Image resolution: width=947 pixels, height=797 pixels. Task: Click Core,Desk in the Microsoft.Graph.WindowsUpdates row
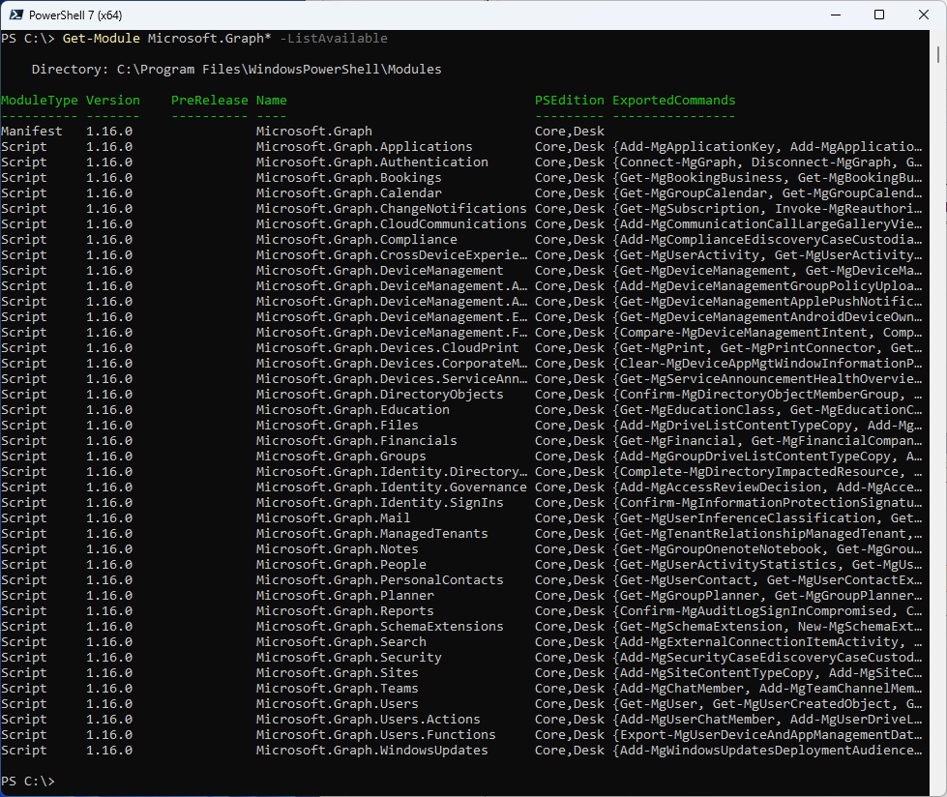[570, 752]
